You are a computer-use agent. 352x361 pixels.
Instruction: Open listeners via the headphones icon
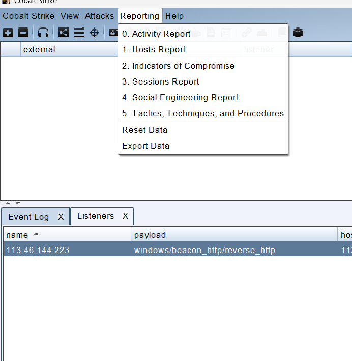click(43, 32)
